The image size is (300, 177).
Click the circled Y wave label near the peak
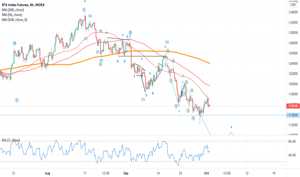84,10
